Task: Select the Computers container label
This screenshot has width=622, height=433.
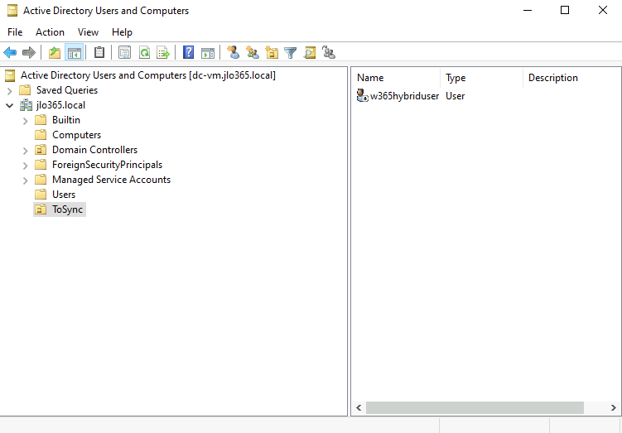Action: (x=76, y=135)
